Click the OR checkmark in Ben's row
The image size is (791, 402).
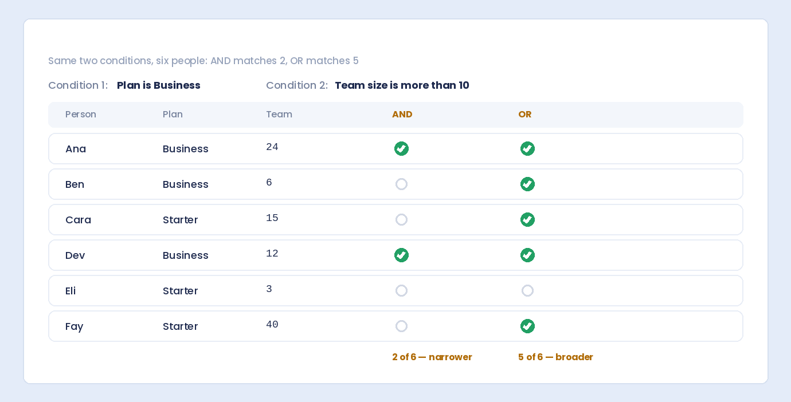pyautogui.click(x=527, y=184)
